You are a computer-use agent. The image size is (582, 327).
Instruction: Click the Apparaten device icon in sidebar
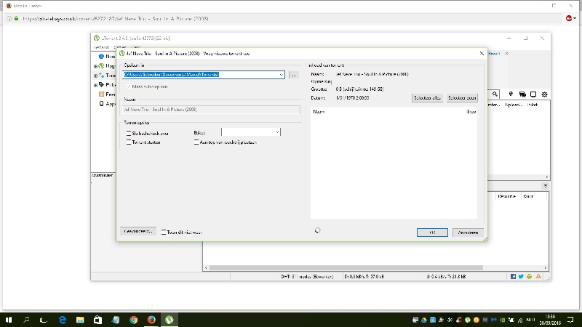[101, 103]
